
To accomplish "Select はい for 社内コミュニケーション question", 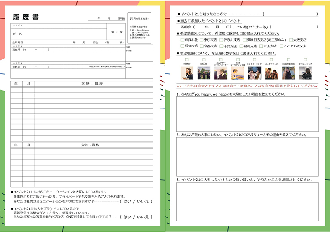I will [x=127, y=201].
